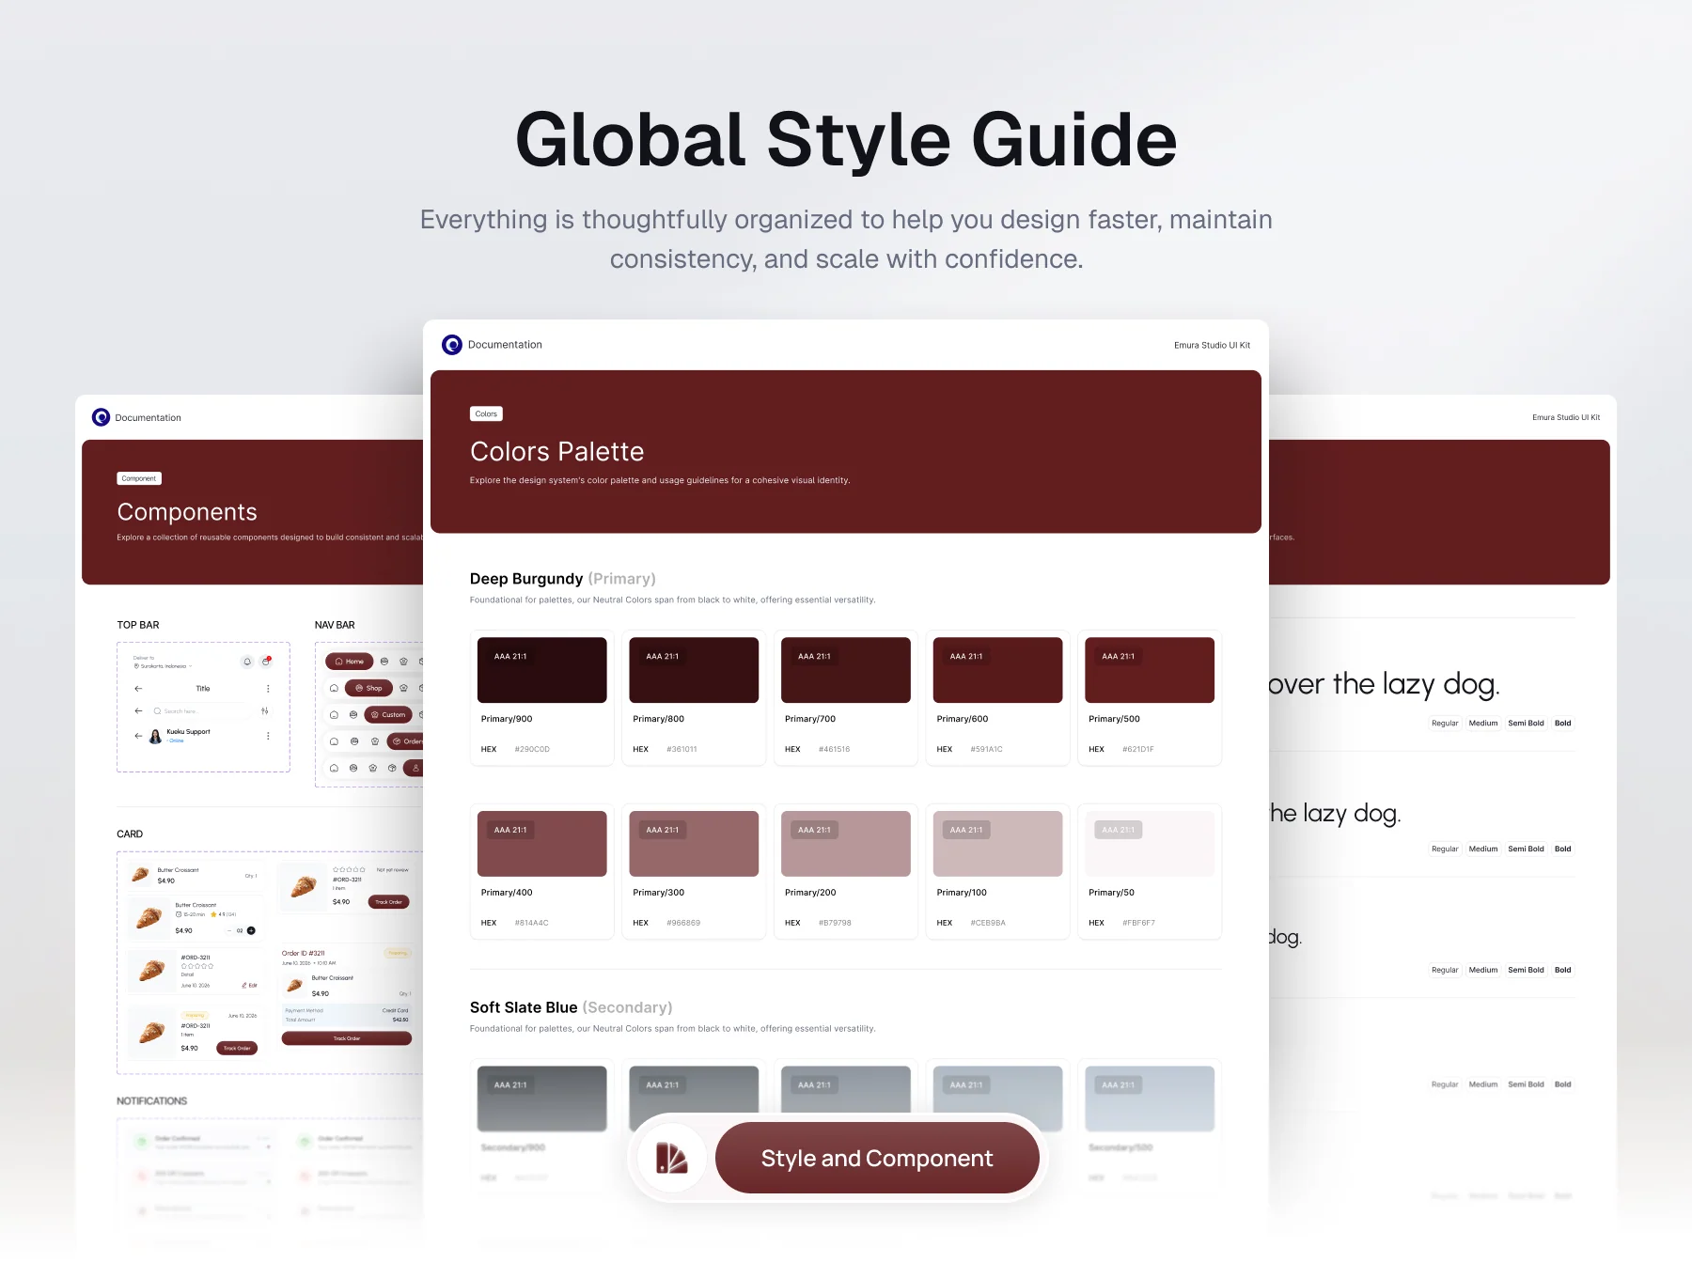Click the minus quantity button beside 02
The width and height of the screenshot is (1692, 1278).
pos(229,930)
